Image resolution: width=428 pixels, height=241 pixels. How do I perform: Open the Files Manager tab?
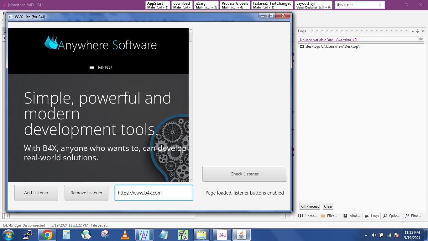click(x=329, y=216)
